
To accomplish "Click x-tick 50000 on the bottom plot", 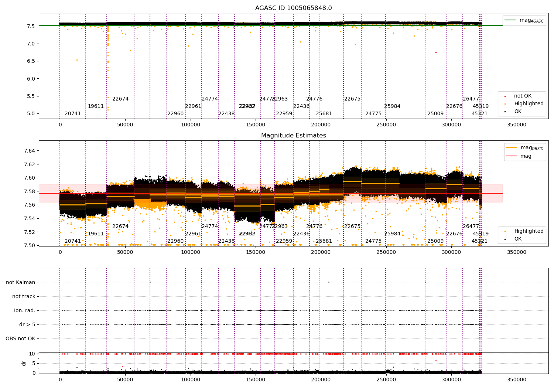I will coord(125,379).
